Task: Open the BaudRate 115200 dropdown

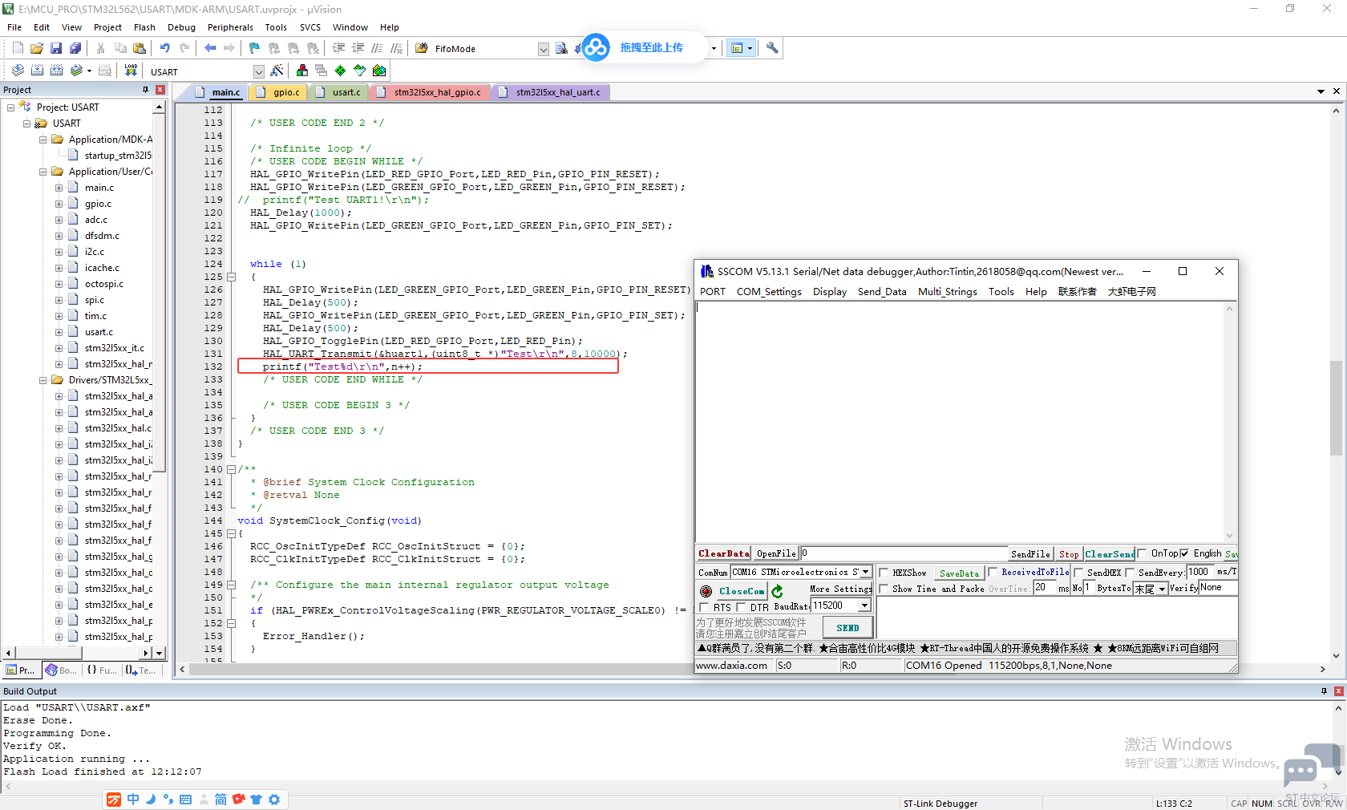Action: click(x=865, y=605)
